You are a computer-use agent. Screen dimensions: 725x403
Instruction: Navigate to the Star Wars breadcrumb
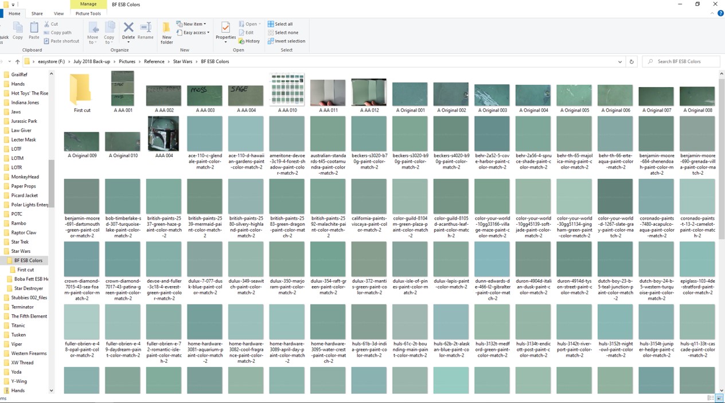(x=182, y=61)
